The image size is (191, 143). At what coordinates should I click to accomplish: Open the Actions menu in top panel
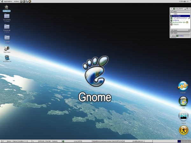click(16, 1)
